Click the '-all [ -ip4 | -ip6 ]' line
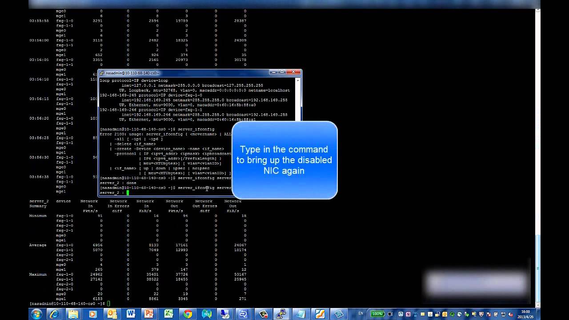 (138, 139)
